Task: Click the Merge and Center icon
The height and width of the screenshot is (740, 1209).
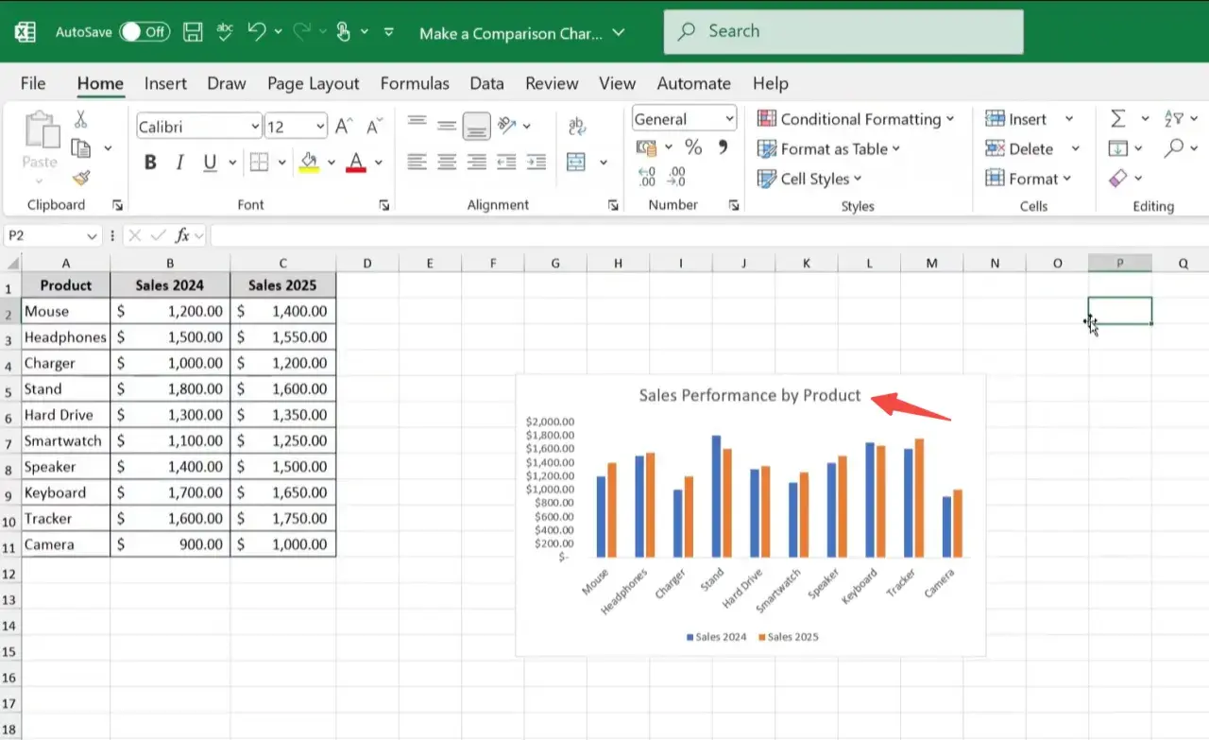Action: (x=576, y=163)
